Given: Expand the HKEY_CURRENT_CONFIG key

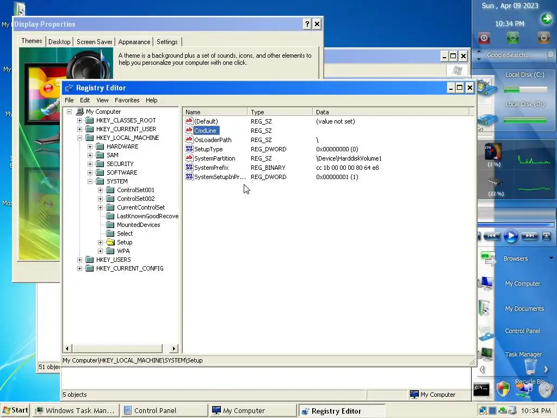Looking at the screenshot, I should (79, 269).
